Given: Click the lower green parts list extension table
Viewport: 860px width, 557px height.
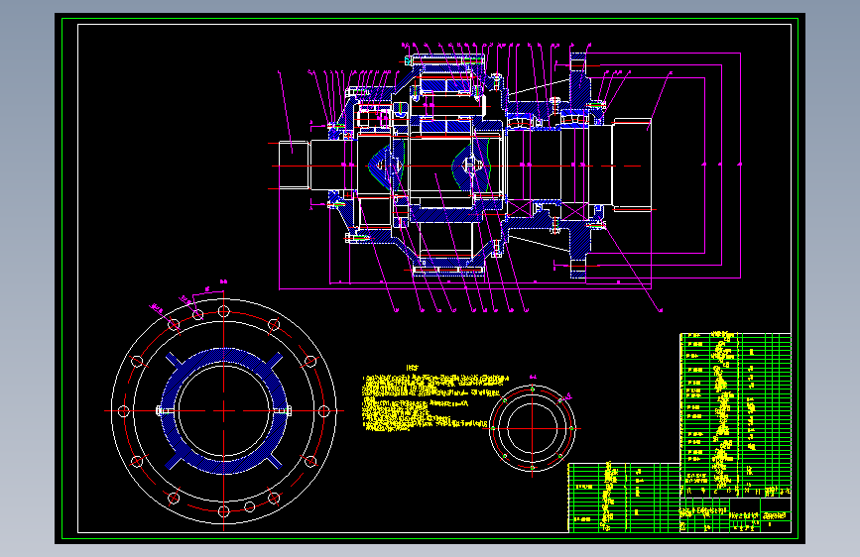Looking at the screenshot, I should [624, 498].
